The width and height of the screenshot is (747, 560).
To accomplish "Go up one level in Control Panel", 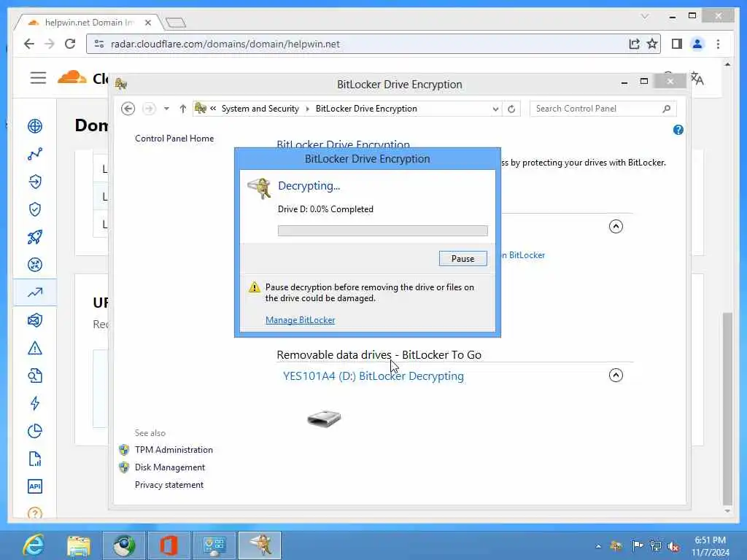I will pyautogui.click(x=182, y=109).
